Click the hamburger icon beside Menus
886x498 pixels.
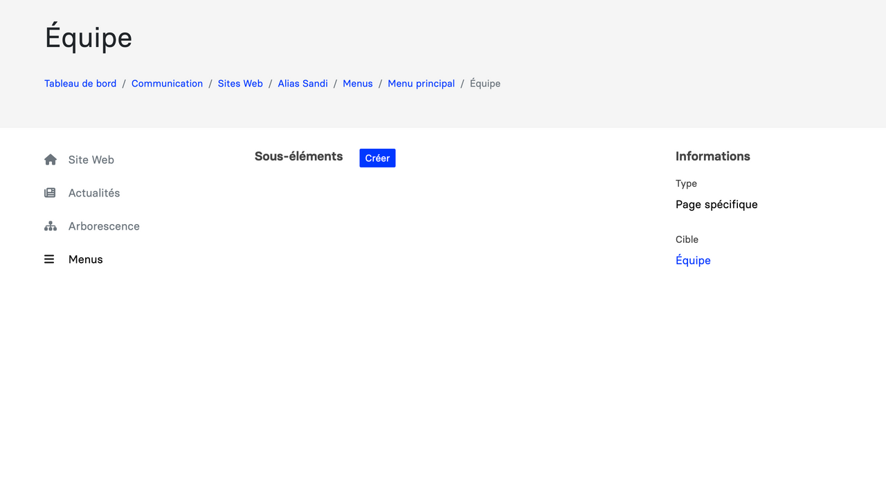49,259
